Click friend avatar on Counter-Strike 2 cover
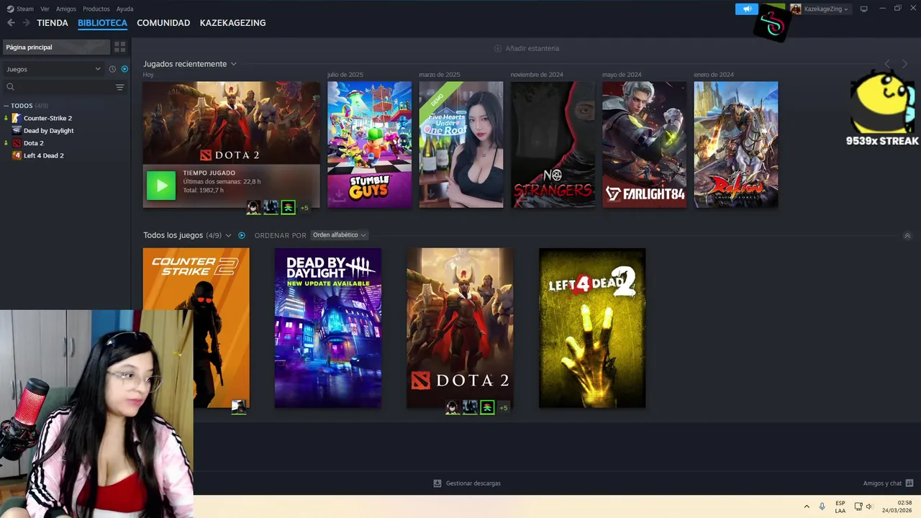 tap(239, 407)
